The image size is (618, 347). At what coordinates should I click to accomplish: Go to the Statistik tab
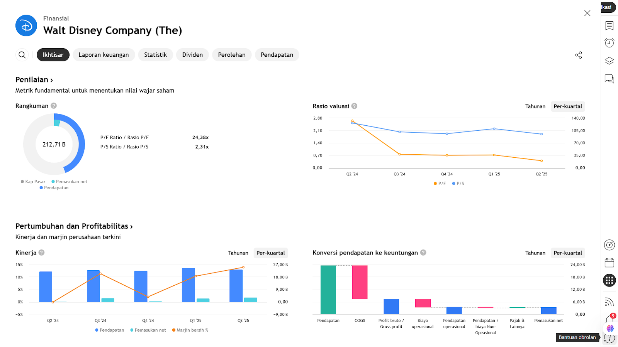coord(155,55)
